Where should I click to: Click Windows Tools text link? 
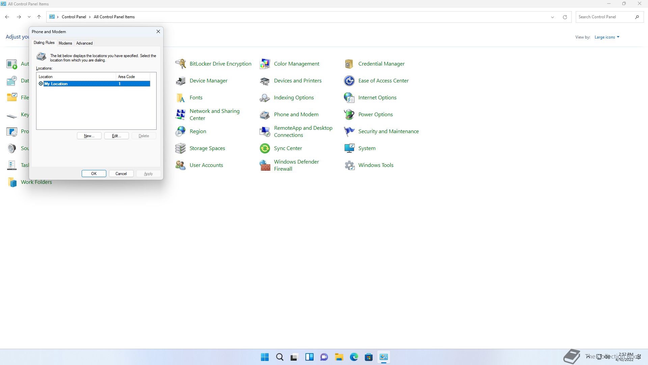[x=376, y=165]
